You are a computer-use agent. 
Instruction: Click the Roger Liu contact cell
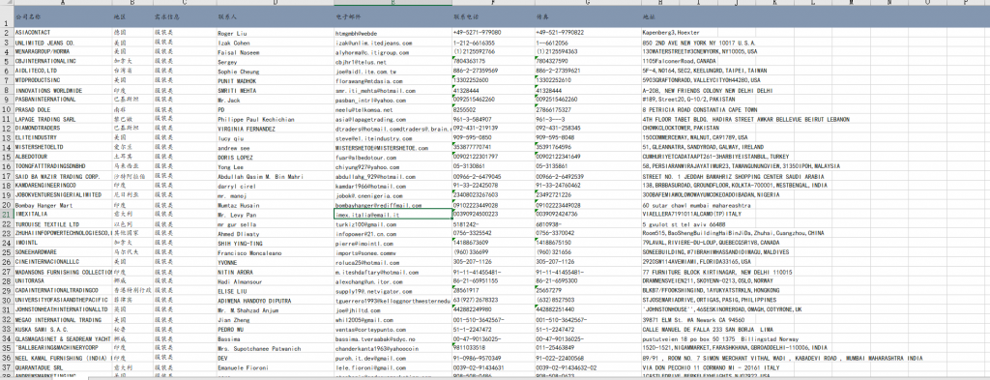275,32
